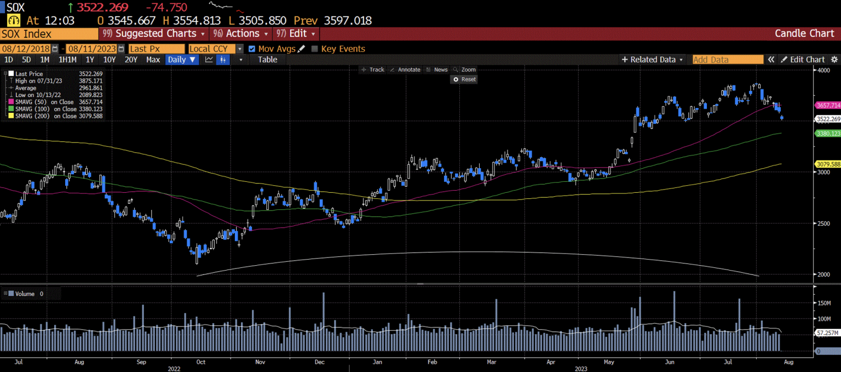Open the calendar for the start date
Screen dimensions: 841x372
[55, 48]
